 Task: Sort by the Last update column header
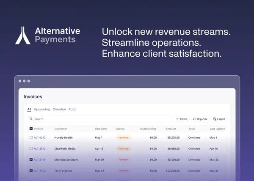[217, 129]
